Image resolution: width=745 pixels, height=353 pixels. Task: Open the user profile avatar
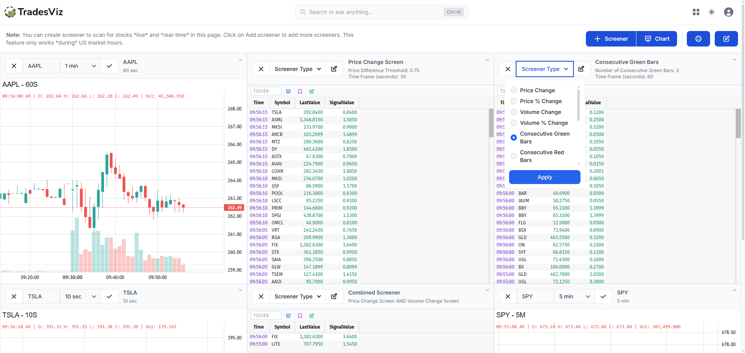(728, 12)
